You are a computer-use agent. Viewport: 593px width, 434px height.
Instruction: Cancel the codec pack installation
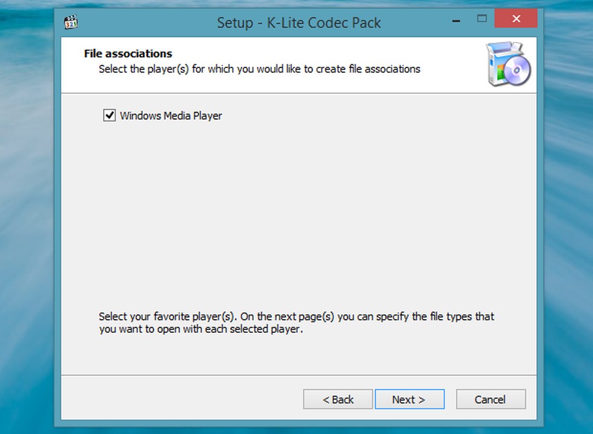point(491,399)
